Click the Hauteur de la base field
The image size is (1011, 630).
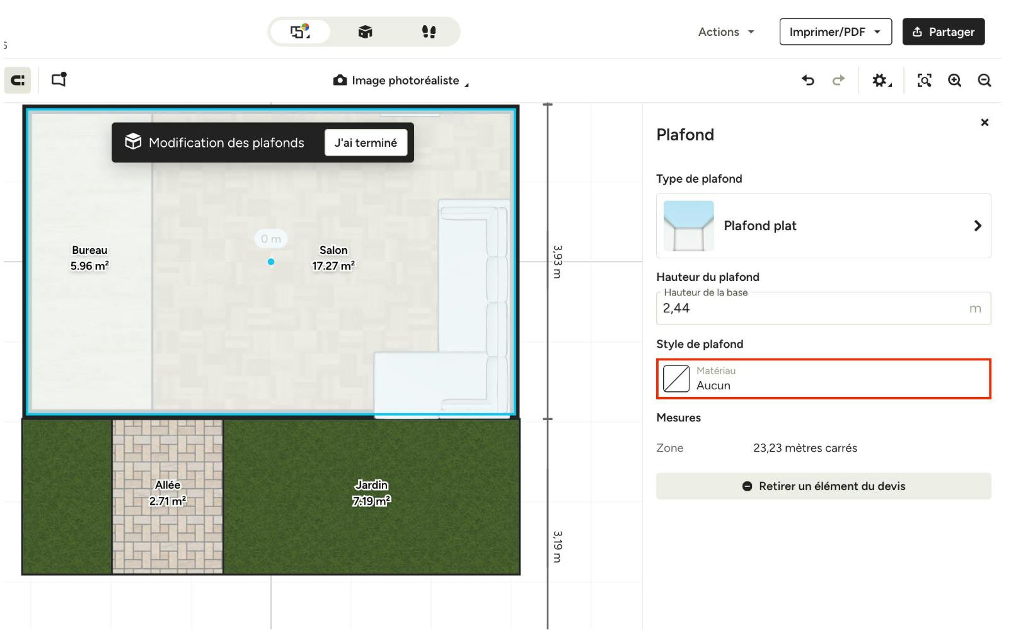click(813, 308)
